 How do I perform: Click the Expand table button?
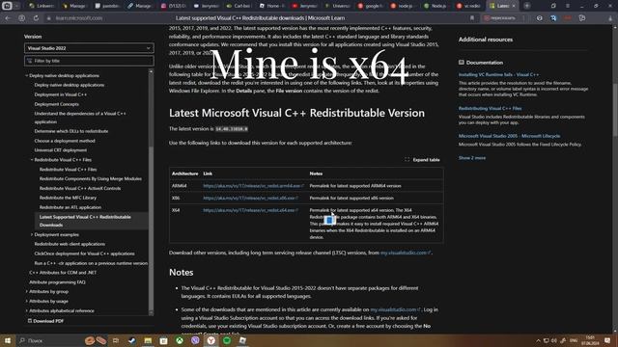[422, 160]
